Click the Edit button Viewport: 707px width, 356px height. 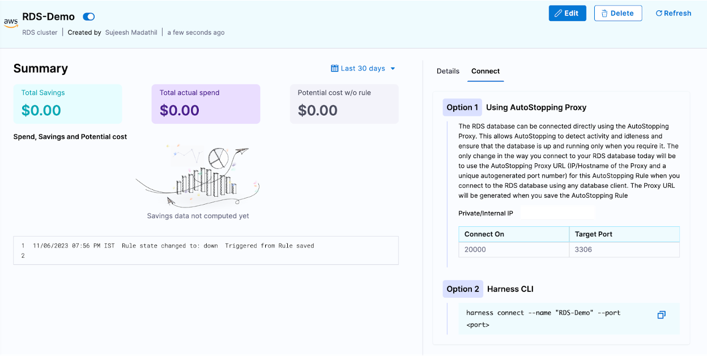coord(567,14)
